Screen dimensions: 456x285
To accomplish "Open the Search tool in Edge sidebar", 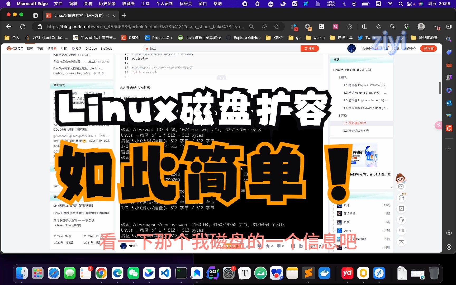I will coord(449,39).
